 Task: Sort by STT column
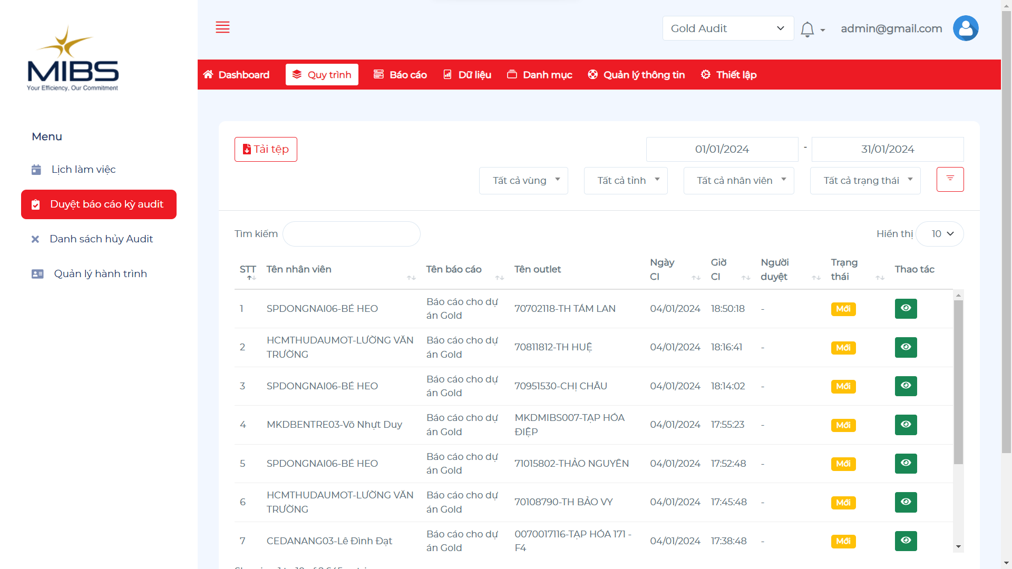(x=251, y=278)
